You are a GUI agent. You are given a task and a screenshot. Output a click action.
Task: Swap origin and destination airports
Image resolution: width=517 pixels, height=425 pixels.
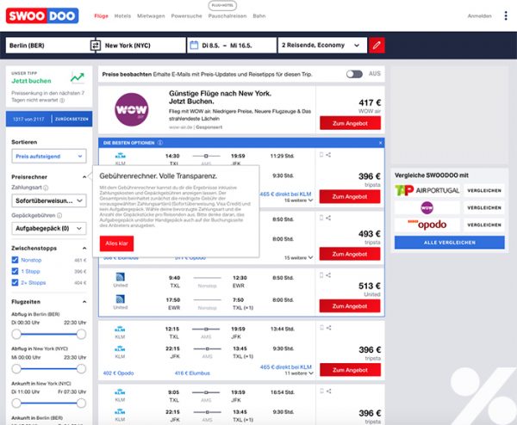(96, 45)
